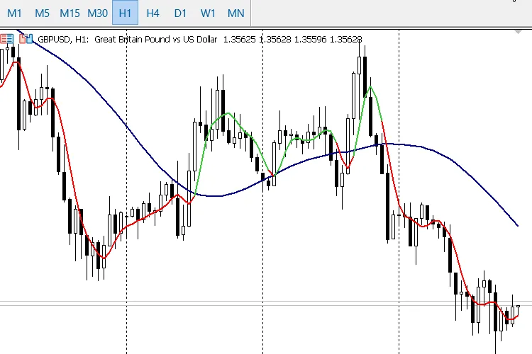The height and width of the screenshot is (354, 532).
Task: Switch chart to M1 timeframe
Action: point(14,13)
